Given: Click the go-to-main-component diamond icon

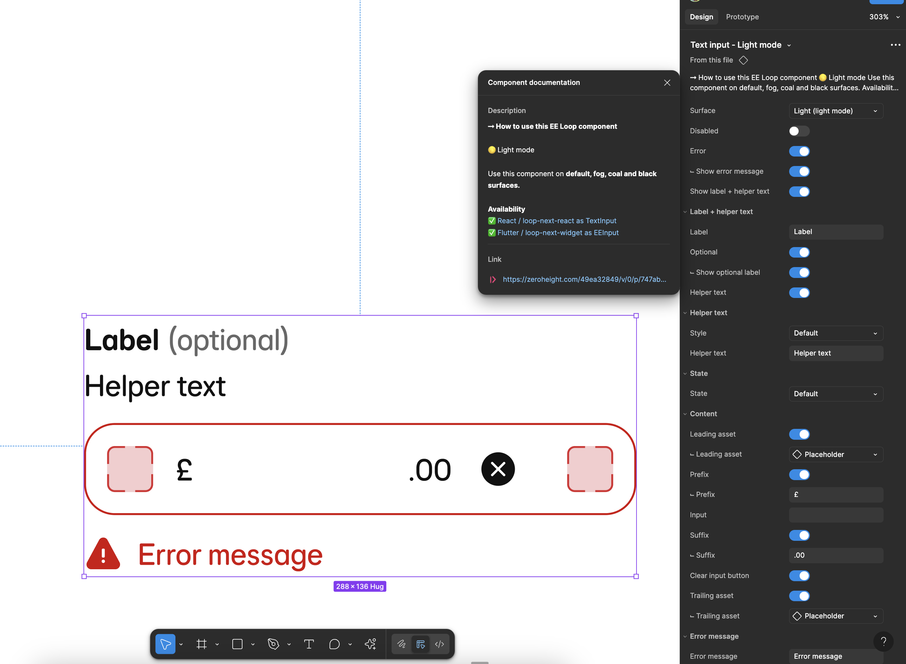Looking at the screenshot, I should tap(743, 60).
